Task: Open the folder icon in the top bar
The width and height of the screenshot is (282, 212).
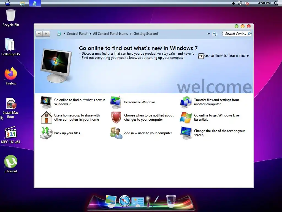Action: coord(22,3)
